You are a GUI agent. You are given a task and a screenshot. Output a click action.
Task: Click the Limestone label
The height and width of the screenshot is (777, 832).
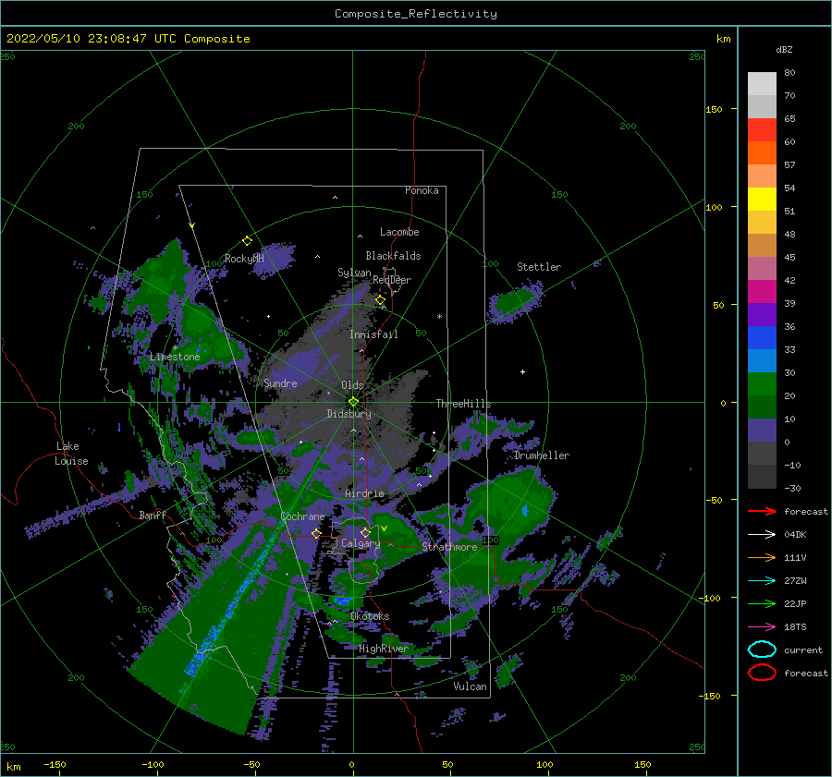coord(175,357)
